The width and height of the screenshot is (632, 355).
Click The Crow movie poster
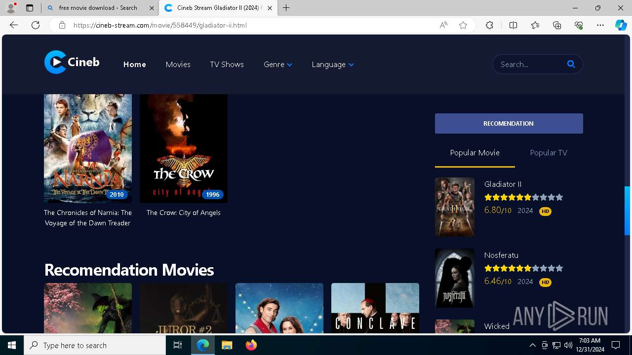pyautogui.click(x=184, y=148)
